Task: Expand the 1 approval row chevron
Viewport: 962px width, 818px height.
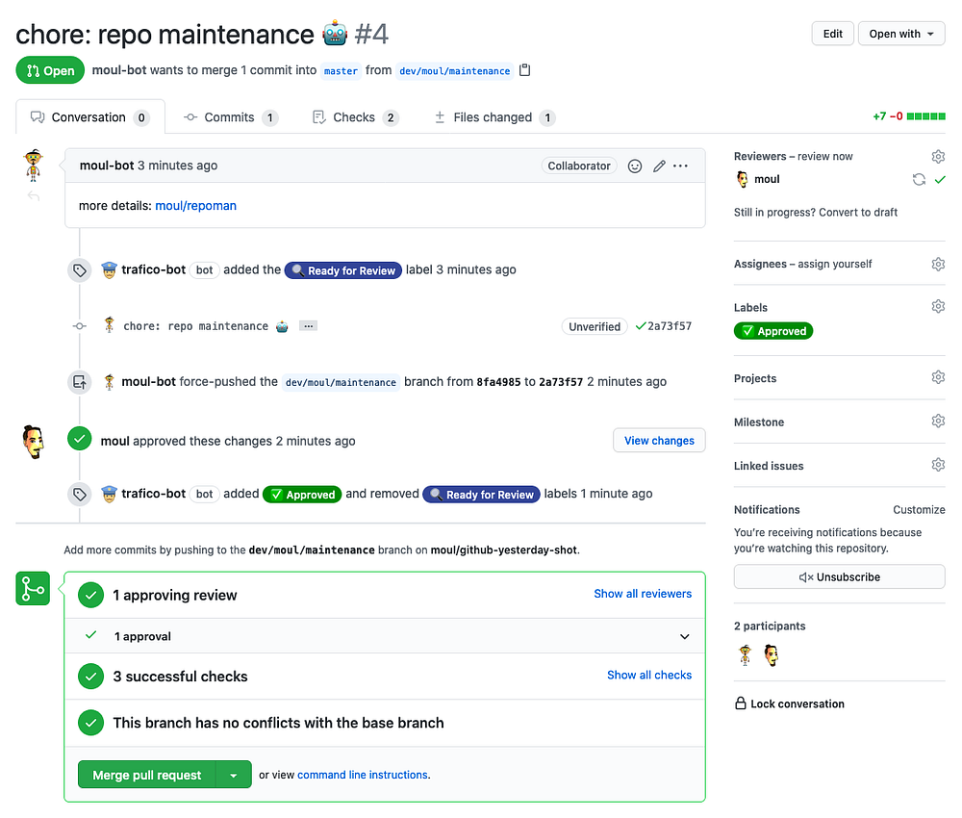Action: pos(685,636)
